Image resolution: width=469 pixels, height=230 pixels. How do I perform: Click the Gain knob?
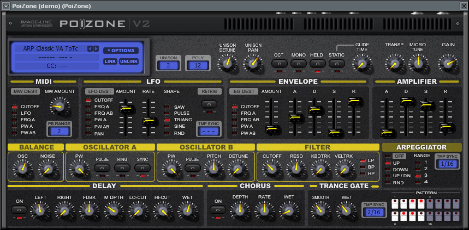click(x=448, y=63)
